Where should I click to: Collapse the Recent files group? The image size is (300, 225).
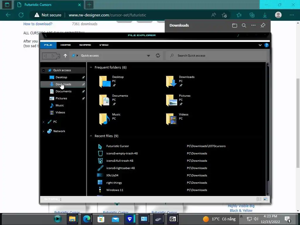coord(91,136)
